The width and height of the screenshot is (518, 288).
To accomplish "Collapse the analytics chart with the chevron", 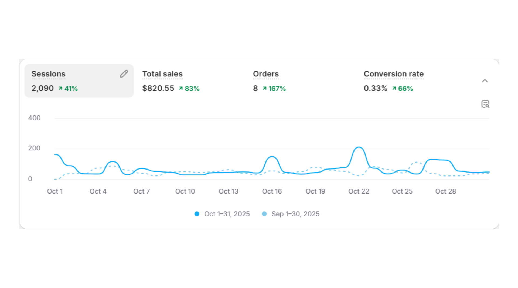I will [485, 81].
